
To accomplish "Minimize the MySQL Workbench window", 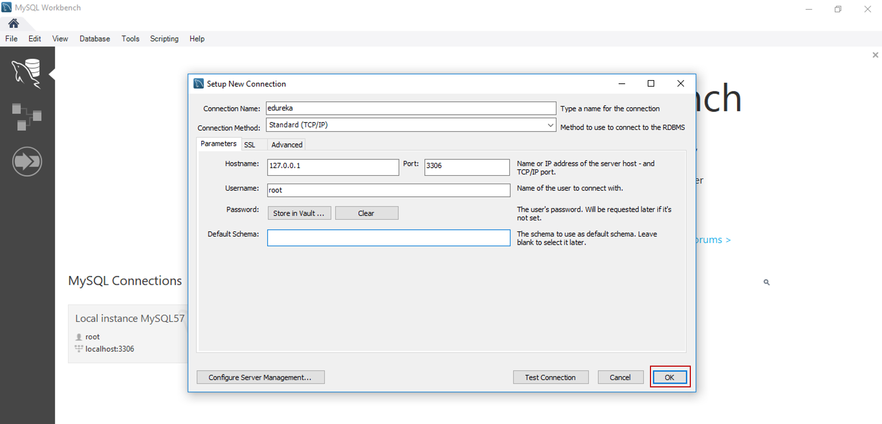I will (x=809, y=9).
